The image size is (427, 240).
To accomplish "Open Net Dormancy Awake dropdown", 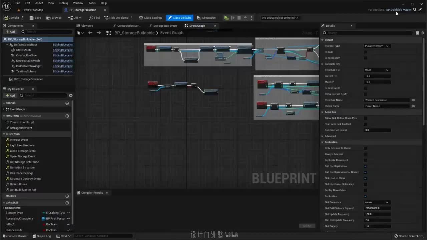I will pyautogui.click(x=377, y=202).
